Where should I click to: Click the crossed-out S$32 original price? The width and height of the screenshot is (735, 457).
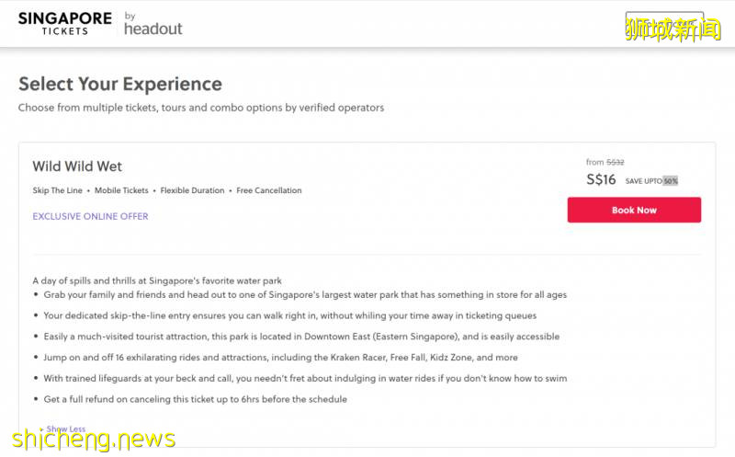click(x=615, y=162)
